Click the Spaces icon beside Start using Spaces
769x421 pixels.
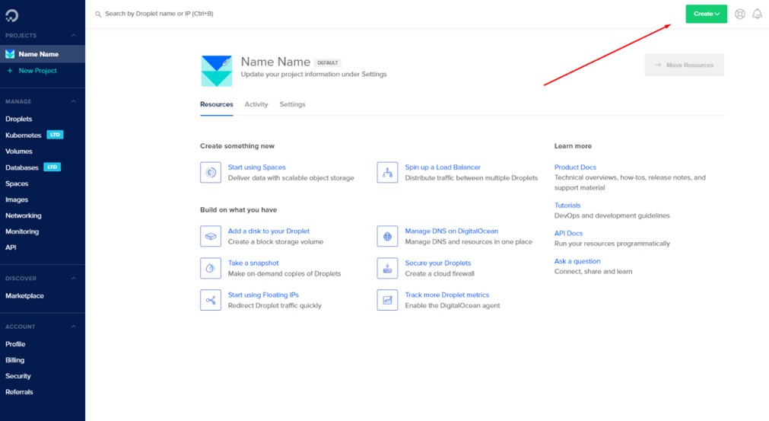click(211, 172)
